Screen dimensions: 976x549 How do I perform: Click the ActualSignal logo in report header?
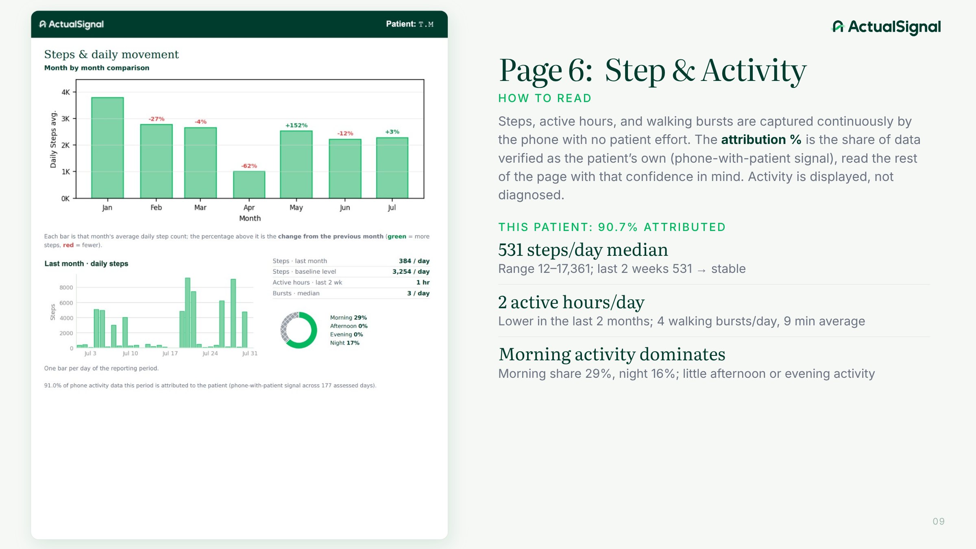coord(72,24)
